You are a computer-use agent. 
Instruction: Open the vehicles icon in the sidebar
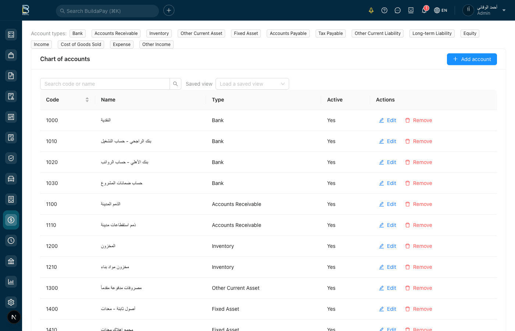[11, 178]
